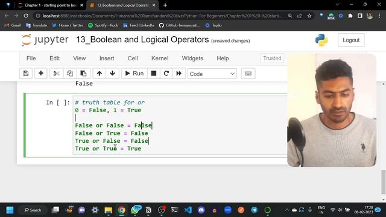Select the 13_Boolean and Logical Operators tab

122,5
